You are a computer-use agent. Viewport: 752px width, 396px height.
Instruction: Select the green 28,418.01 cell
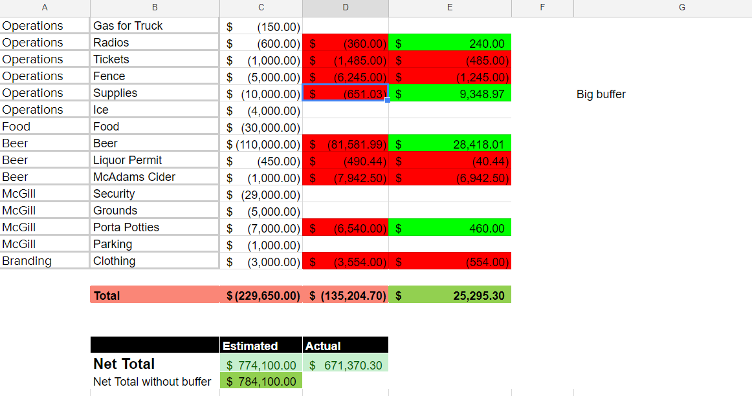point(450,143)
